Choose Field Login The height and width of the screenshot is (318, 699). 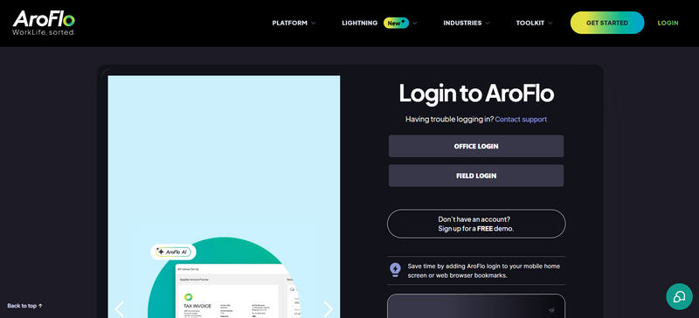click(476, 176)
